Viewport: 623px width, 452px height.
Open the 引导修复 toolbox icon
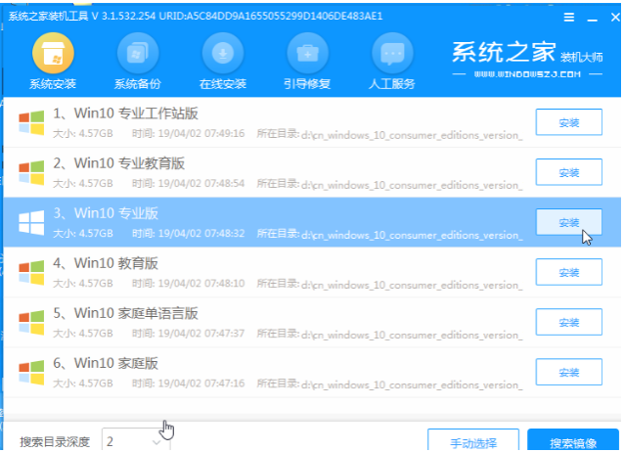click(x=307, y=53)
